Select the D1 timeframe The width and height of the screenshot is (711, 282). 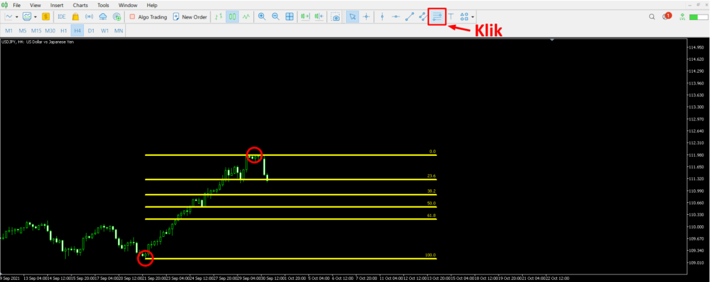[91, 31]
